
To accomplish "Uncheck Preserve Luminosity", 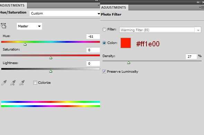I will [104, 72].
